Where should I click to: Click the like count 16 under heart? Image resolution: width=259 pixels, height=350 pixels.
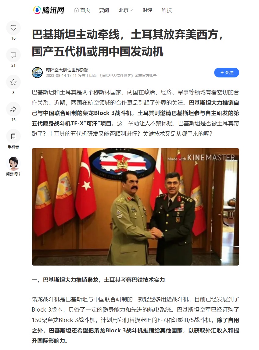[x=13, y=38]
